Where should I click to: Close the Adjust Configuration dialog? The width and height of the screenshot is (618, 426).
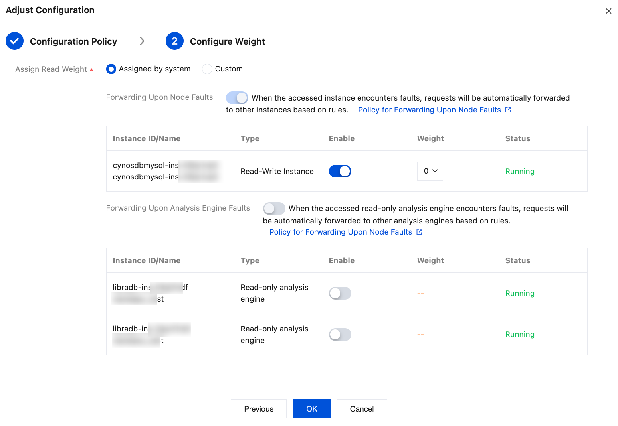[x=608, y=11]
